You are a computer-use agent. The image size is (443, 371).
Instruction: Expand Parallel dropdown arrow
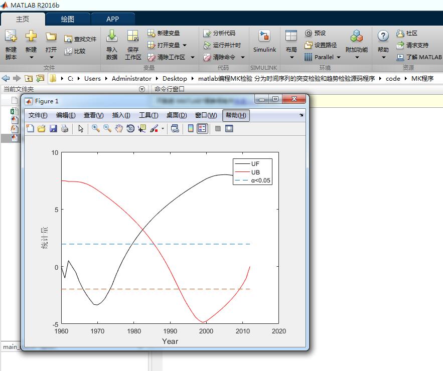pyautogui.click(x=339, y=57)
